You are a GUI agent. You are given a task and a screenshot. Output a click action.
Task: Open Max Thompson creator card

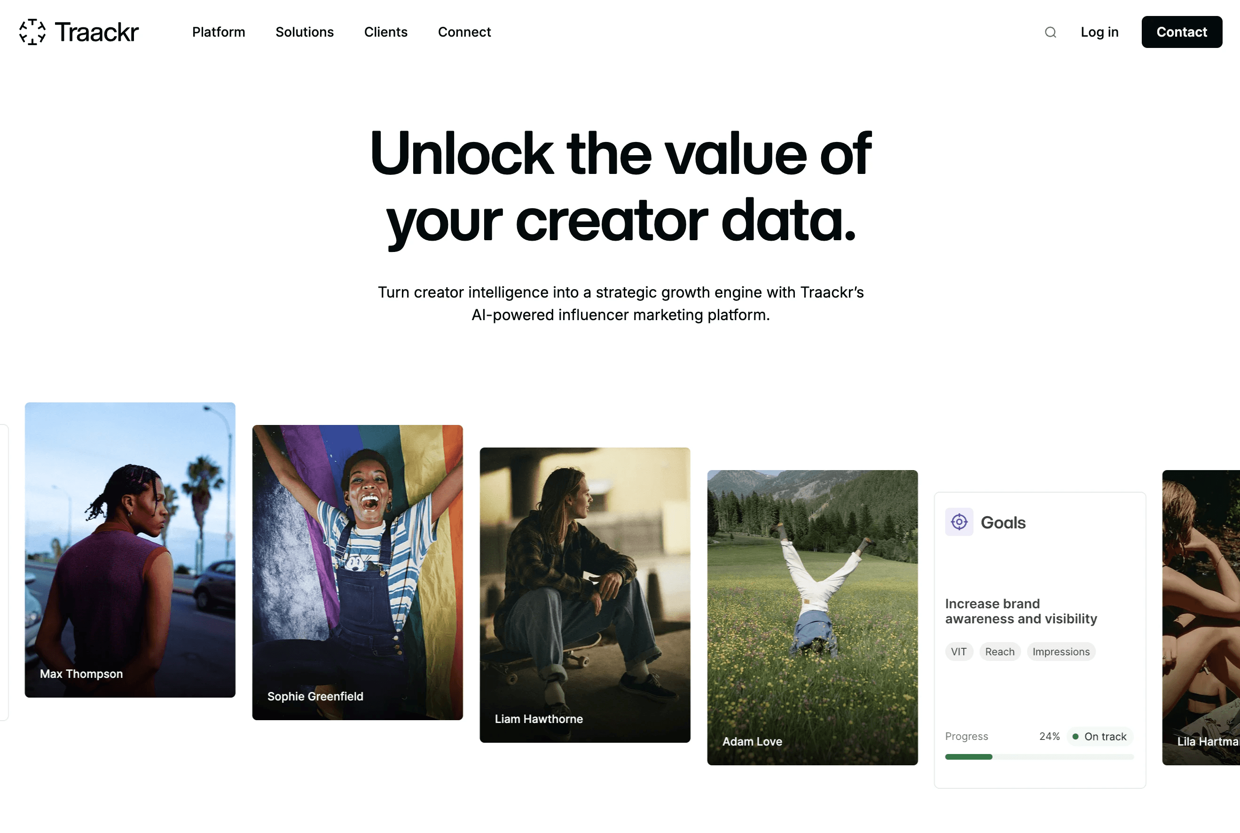click(x=130, y=550)
